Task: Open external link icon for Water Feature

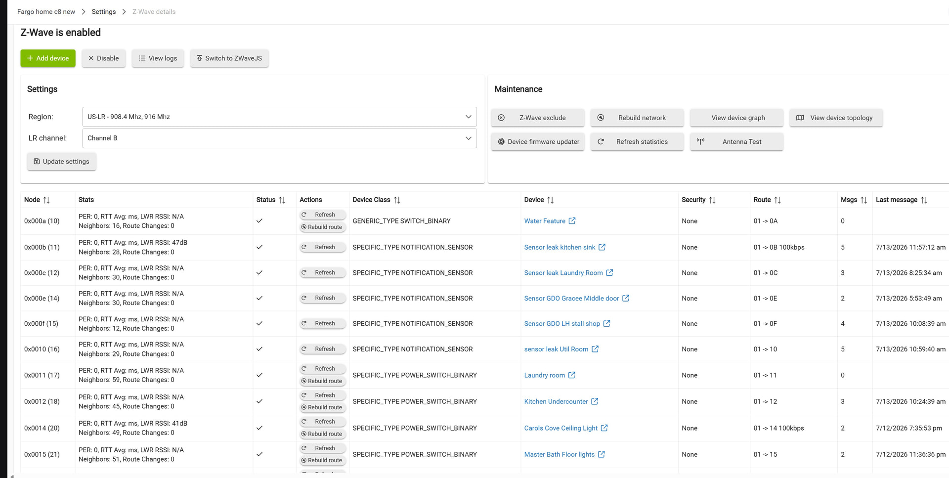Action: [572, 221]
